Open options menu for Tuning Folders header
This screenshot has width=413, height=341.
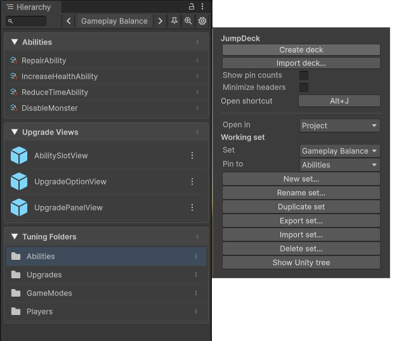coord(197,237)
